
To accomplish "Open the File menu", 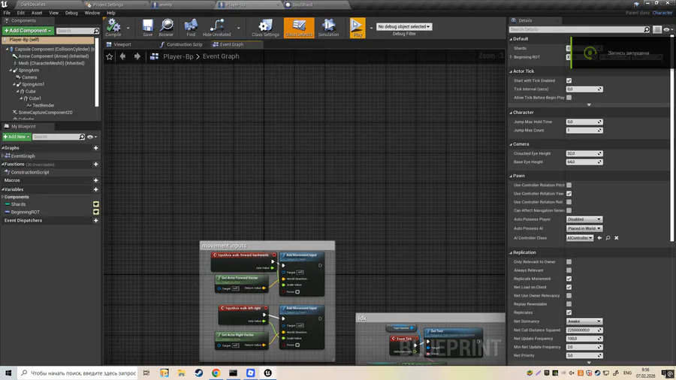I will click(x=7, y=13).
